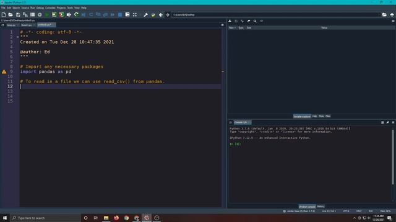Remove all variables eraser icon
Screen dimensions: 396x222
click(249, 21)
